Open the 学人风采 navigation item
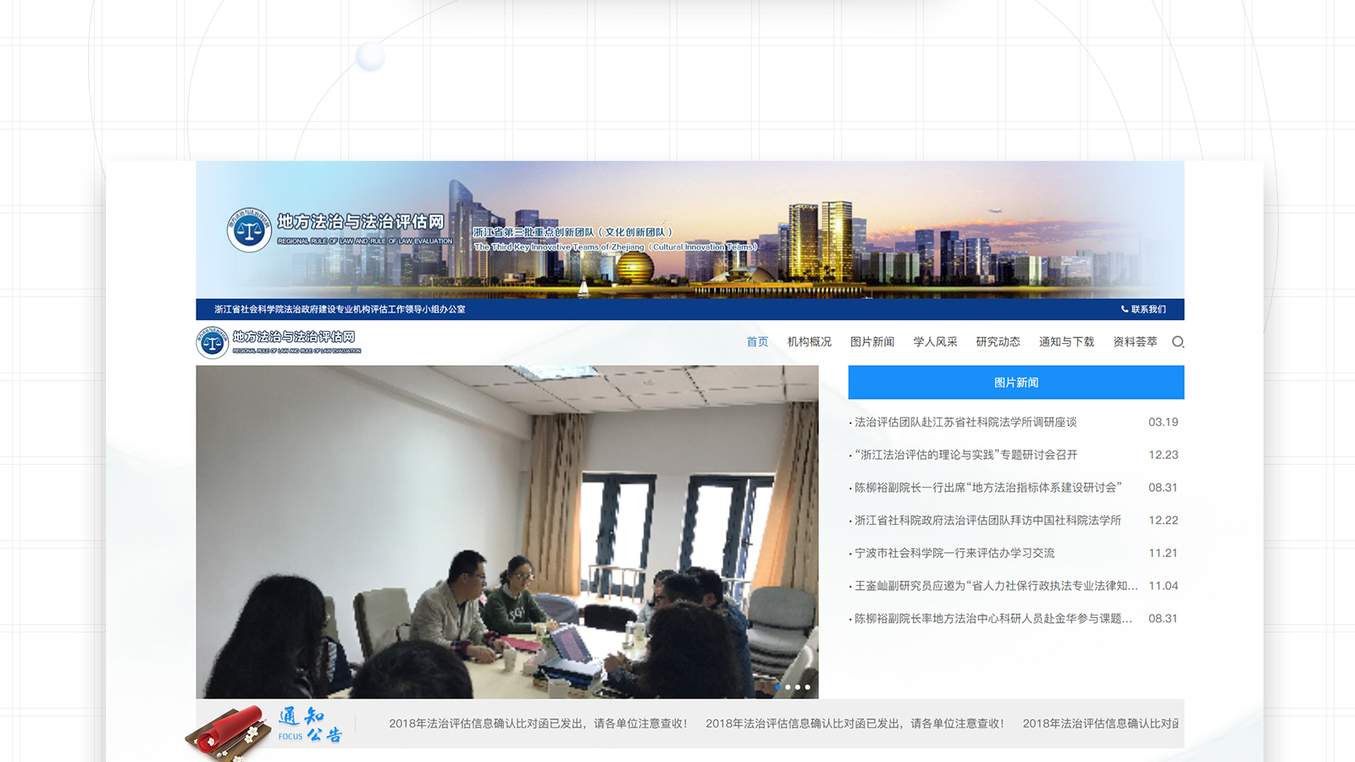Image resolution: width=1355 pixels, height=762 pixels. (x=935, y=342)
